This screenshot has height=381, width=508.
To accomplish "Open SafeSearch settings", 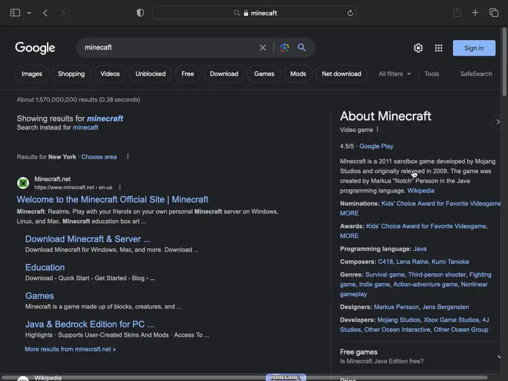I will [x=476, y=74].
